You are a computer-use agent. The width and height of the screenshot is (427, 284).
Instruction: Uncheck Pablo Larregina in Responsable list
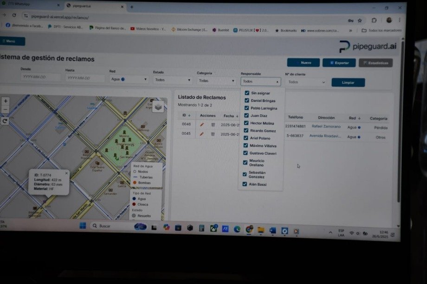tap(247, 108)
